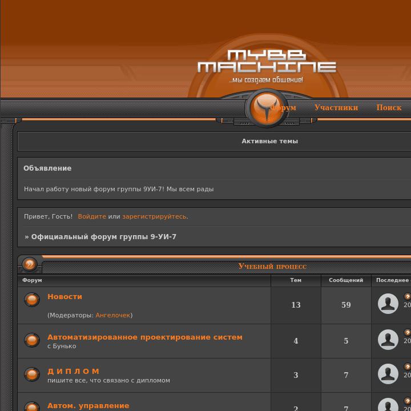Viewport: 411px width, 411px height.
Task: Open the Активные темы link
Action: pos(269,142)
